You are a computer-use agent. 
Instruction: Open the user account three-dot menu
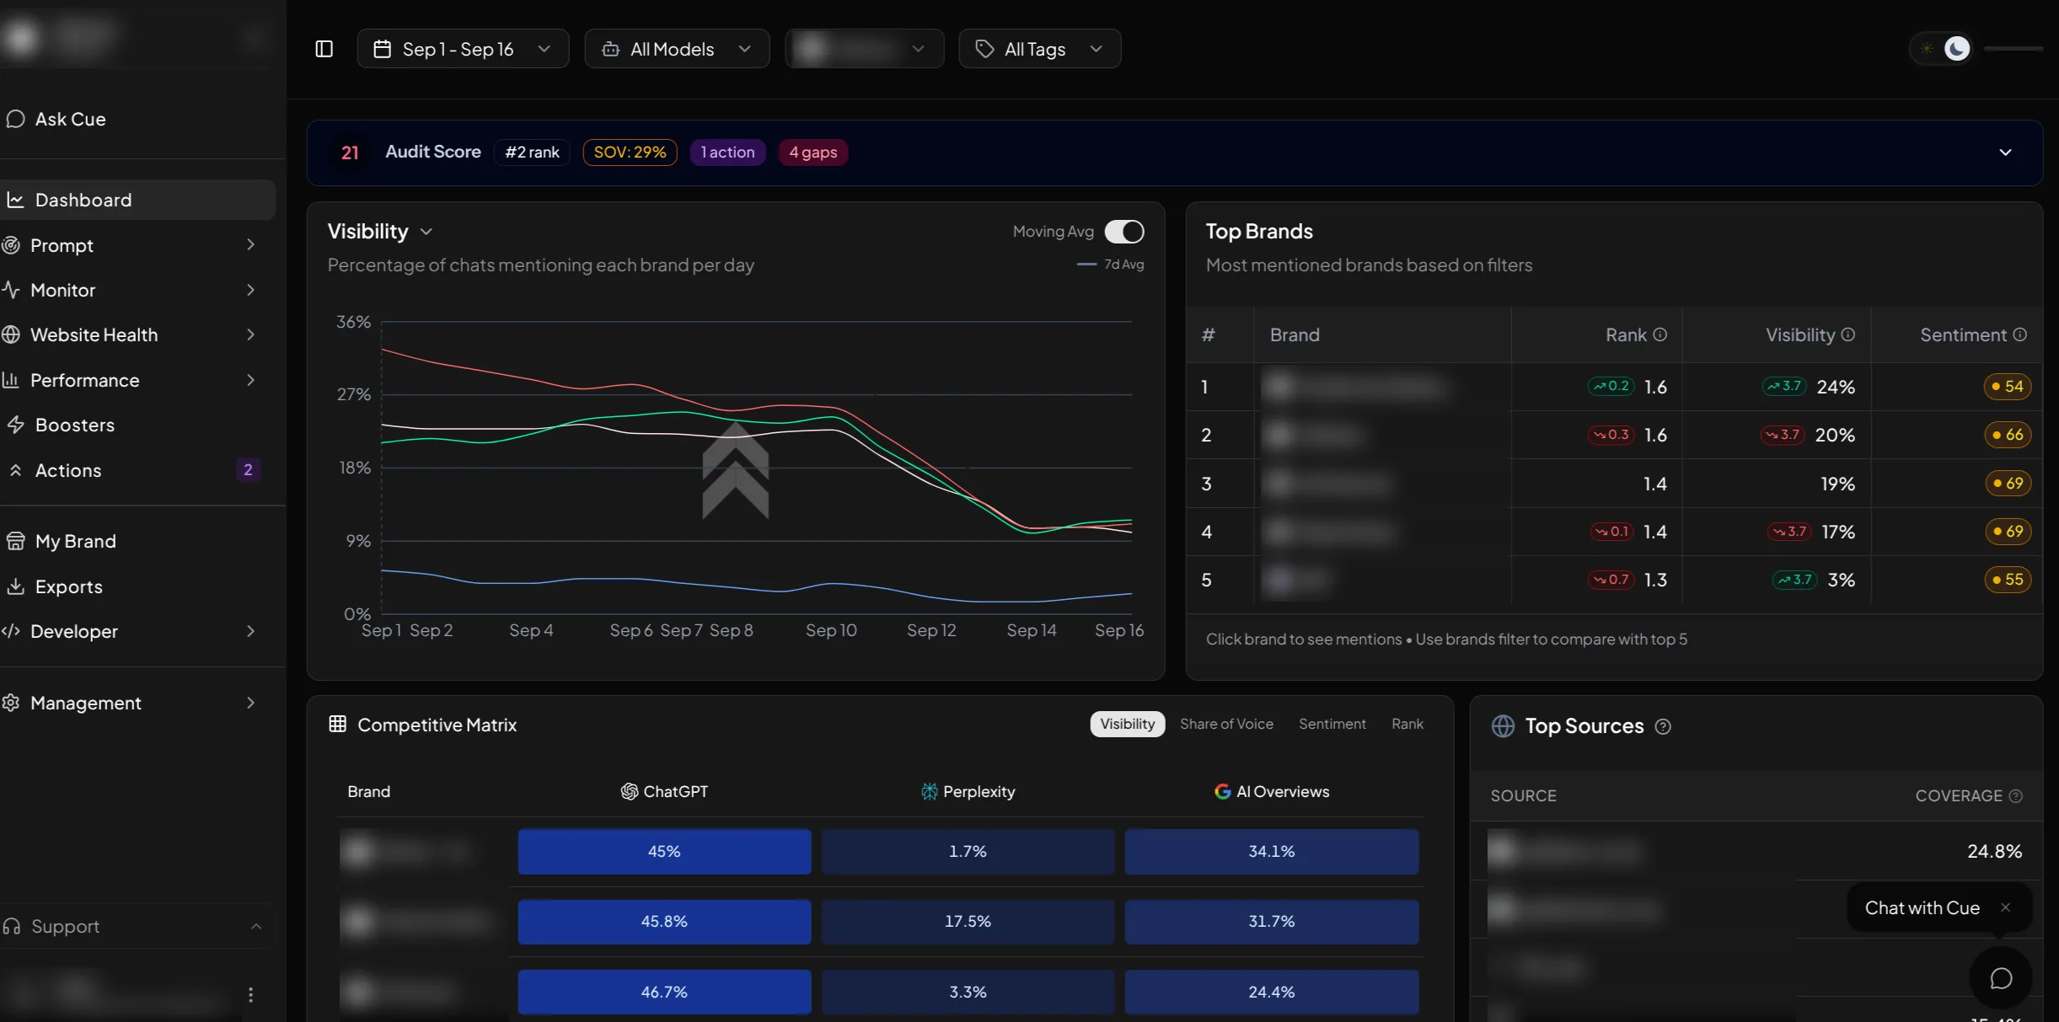coord(250,995)
